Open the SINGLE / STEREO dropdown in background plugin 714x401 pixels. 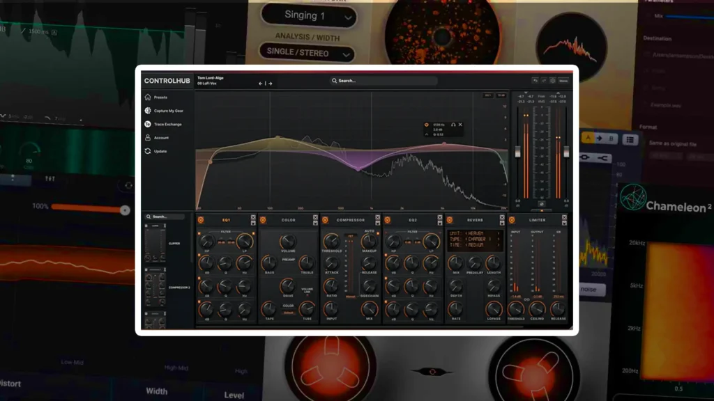click(307, 53)
